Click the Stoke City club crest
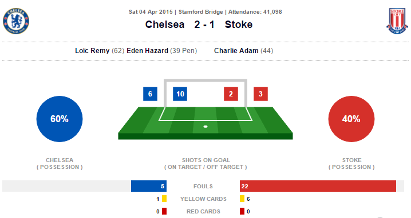This screenshot has height=218, width=411. [397, 21]
